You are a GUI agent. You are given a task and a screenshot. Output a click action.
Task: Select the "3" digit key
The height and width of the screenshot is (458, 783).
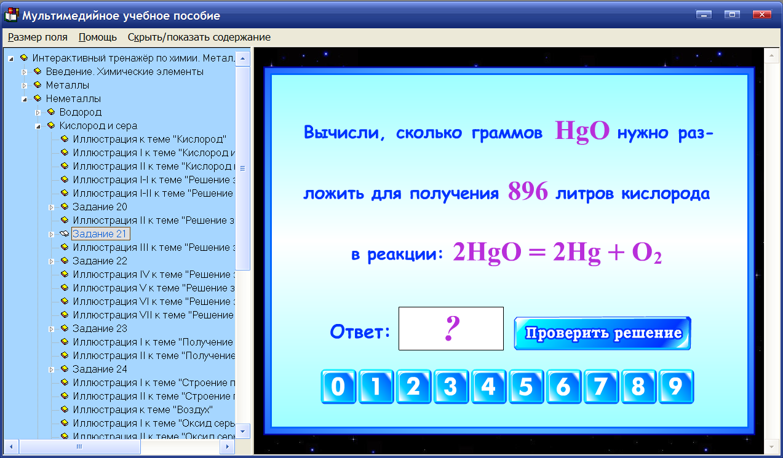coord(451,386)
